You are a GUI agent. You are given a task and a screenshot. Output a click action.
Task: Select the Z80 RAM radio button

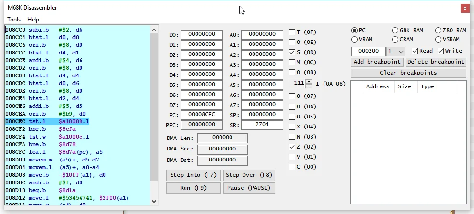(438, 31)
